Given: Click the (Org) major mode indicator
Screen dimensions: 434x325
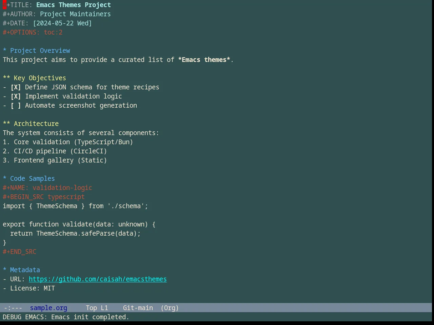Looking at the screenshot, I should (170, 308).
